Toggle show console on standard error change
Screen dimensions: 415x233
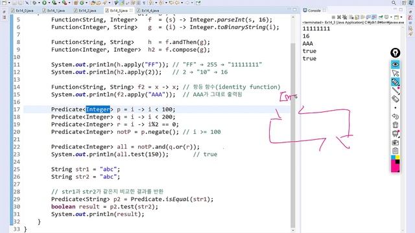(374, 17)
